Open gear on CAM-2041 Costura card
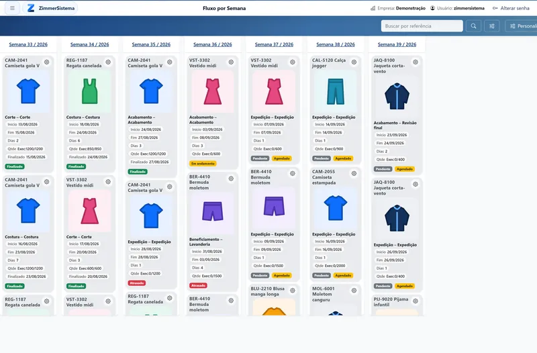537x353 pixels. coord(46,181)
